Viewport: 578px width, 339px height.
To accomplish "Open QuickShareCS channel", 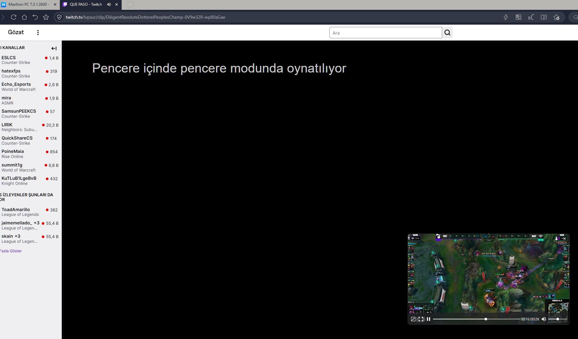I will click(30, 141).
